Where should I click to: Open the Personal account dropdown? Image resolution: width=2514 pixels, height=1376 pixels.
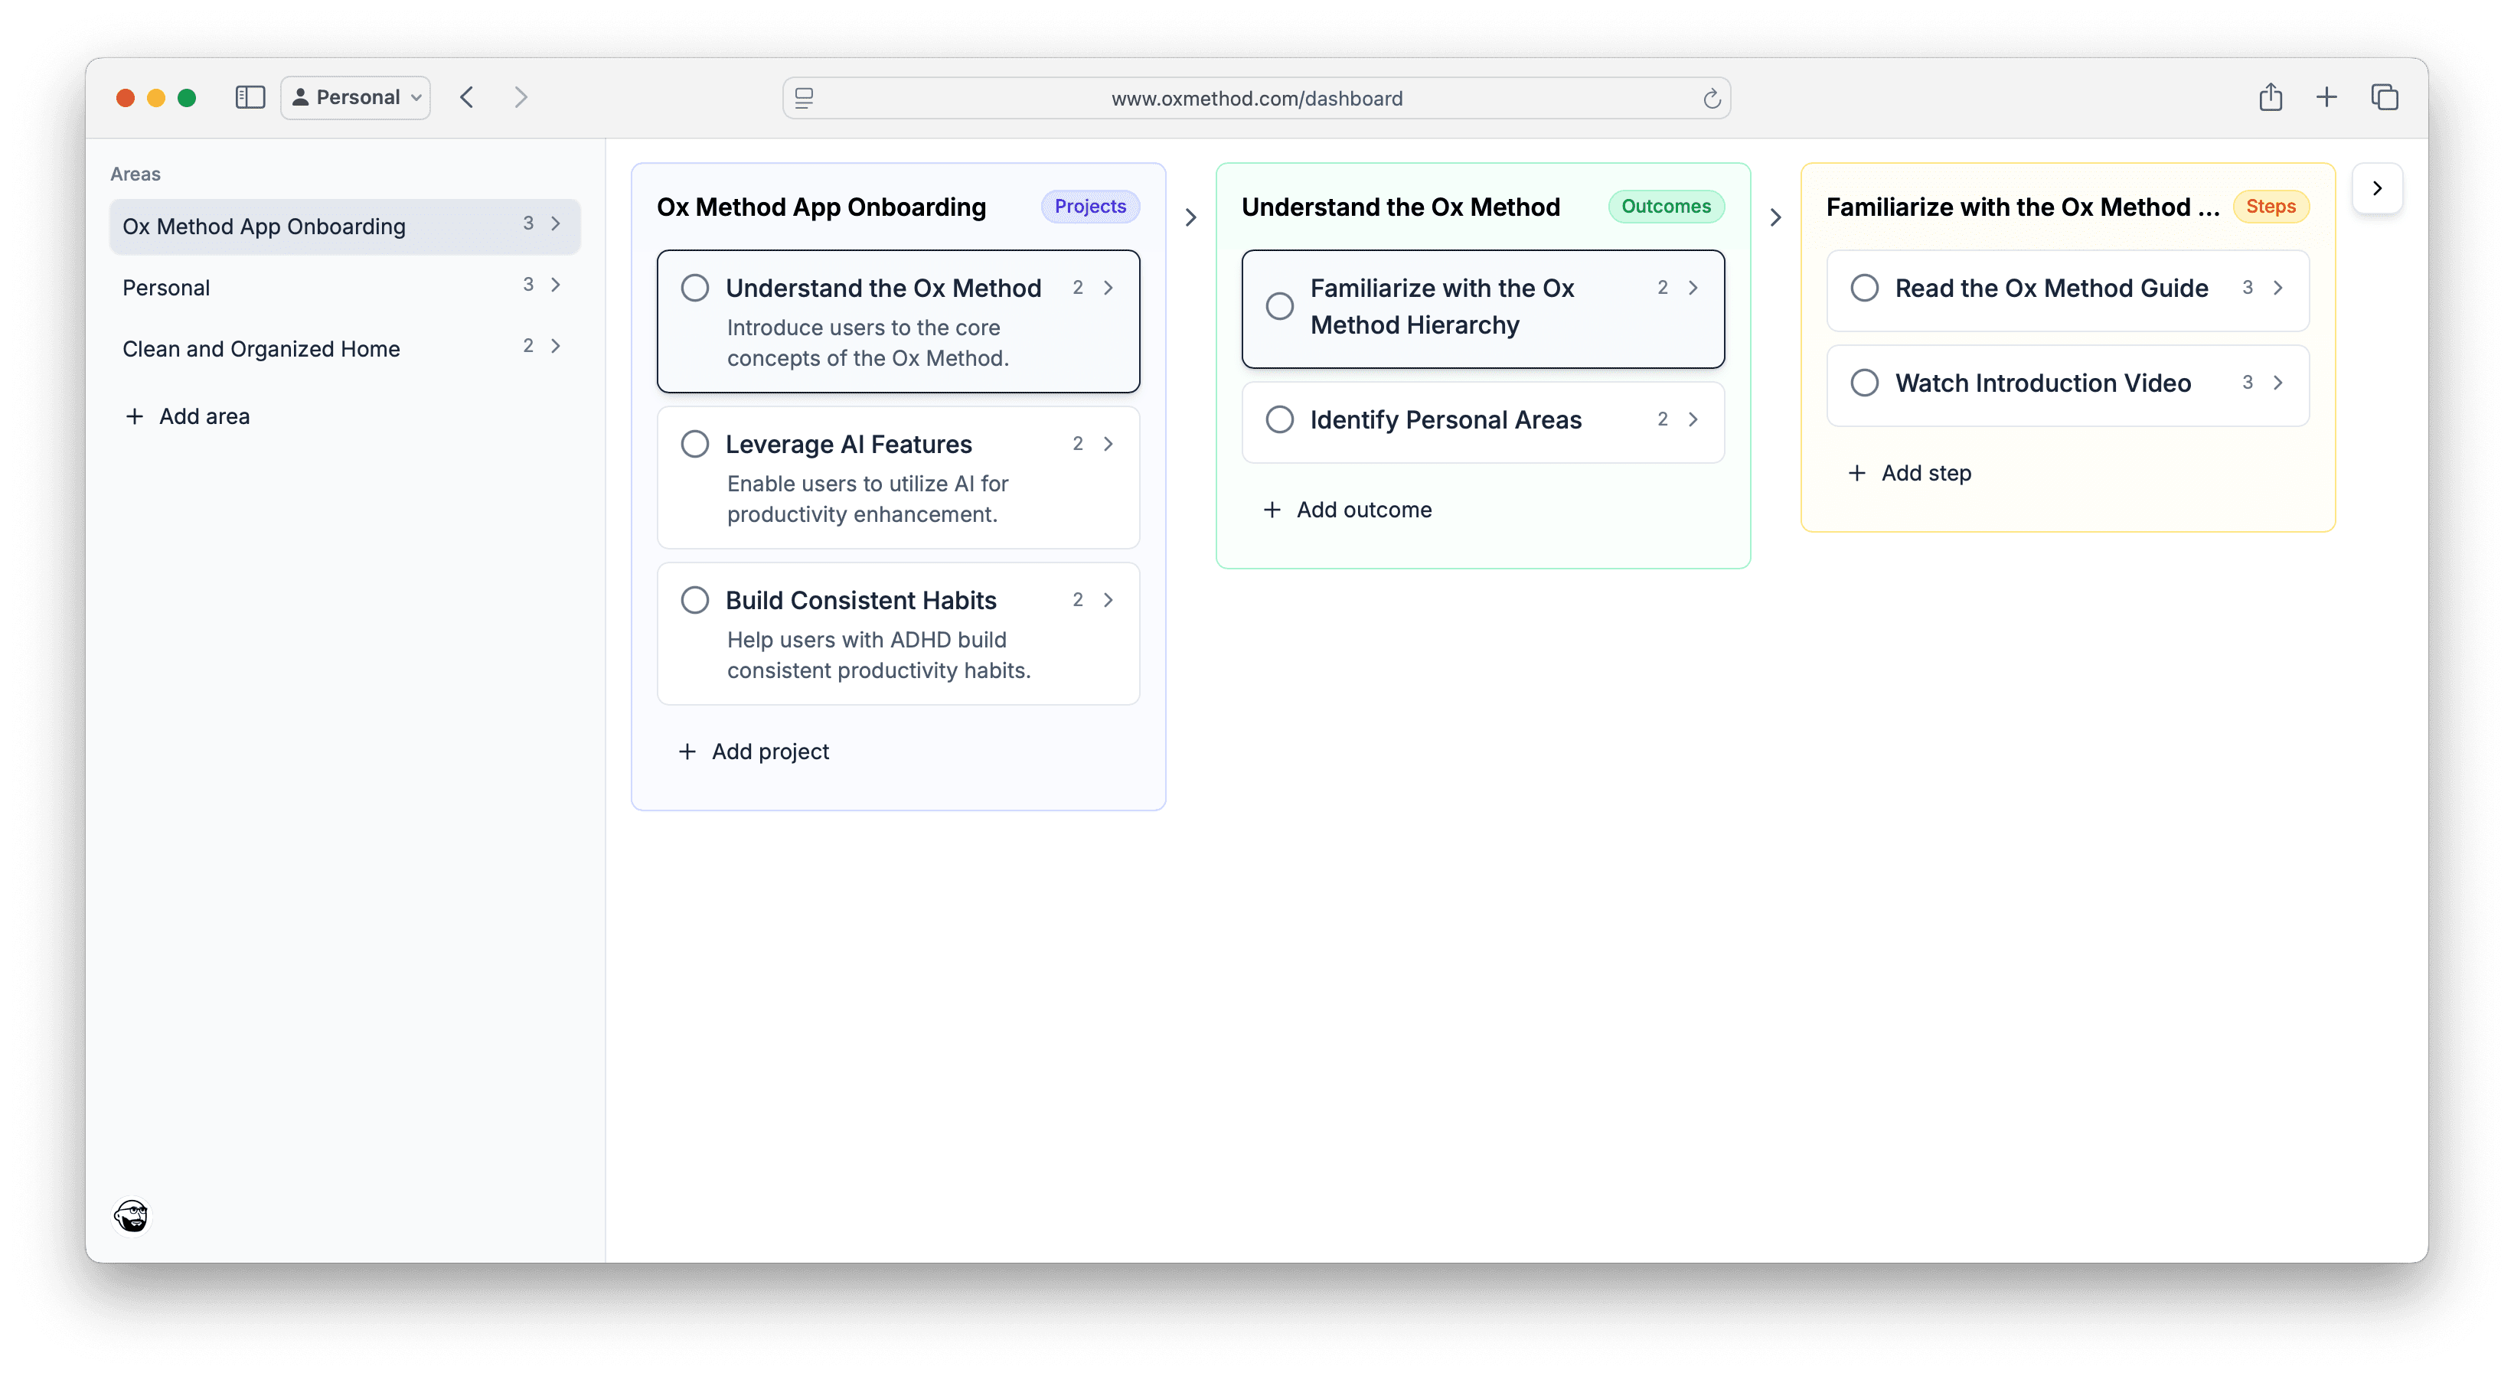coord(354,96)
